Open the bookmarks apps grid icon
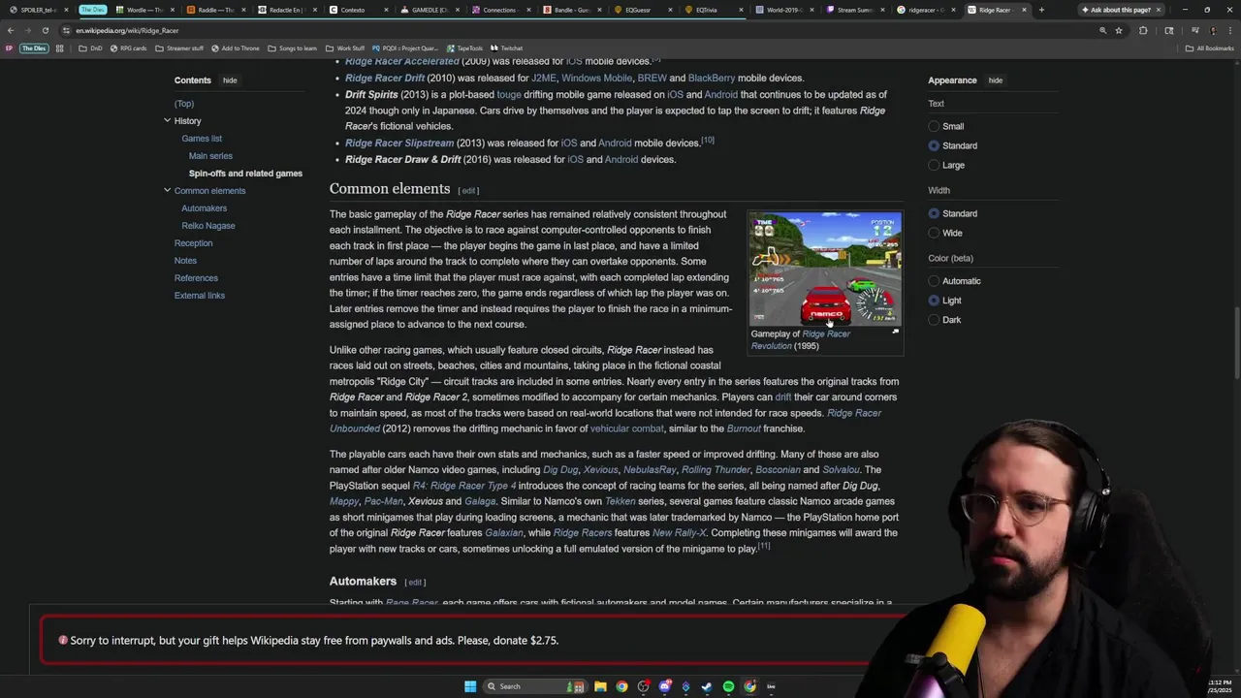 click(x=59, y=48)
